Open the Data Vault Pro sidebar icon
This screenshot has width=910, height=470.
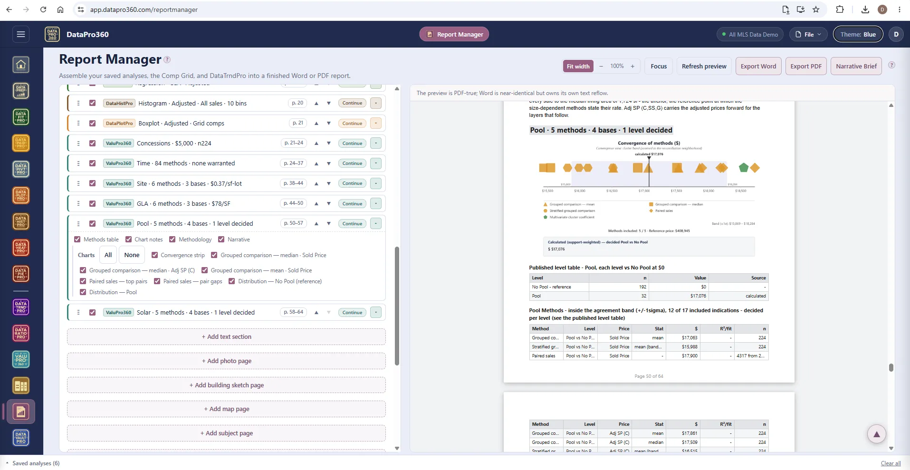[21, 438]
